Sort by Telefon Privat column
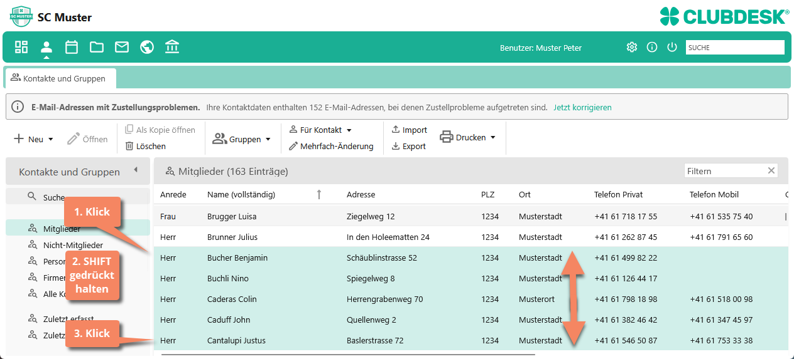The image size is (794, 359). (618, 195)
